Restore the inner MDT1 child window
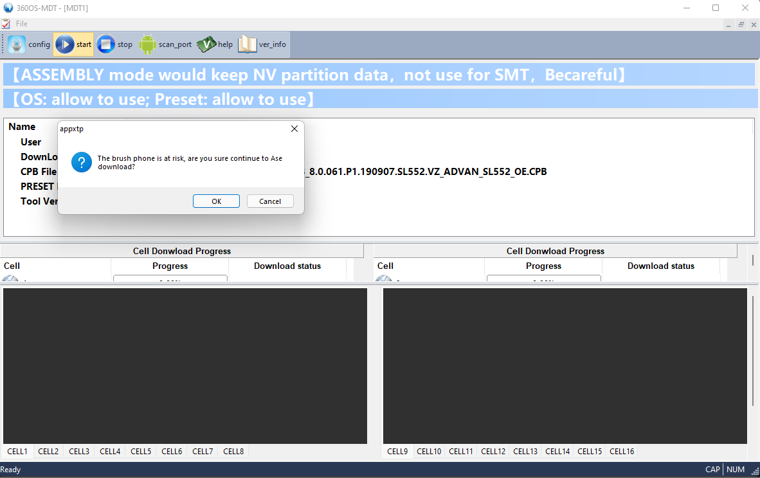Viewport: 760px width, 478px height. pos(741,24)
